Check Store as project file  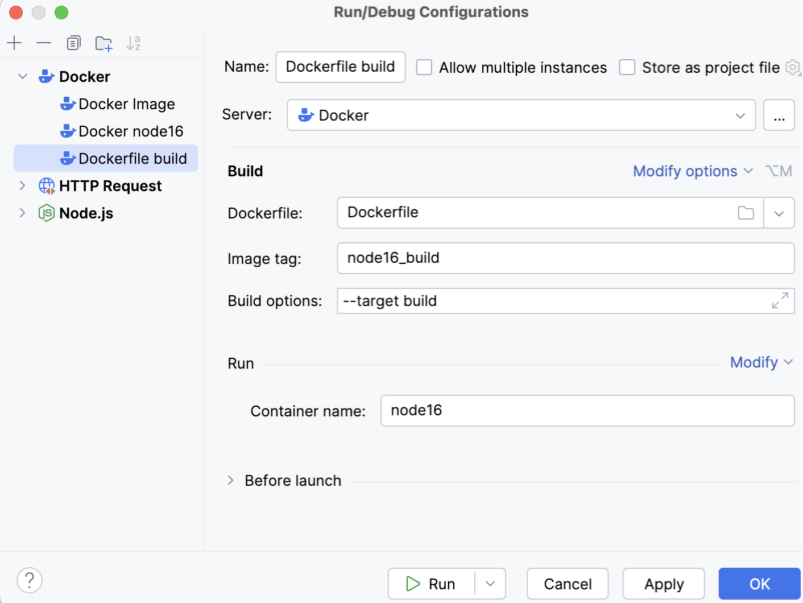pos(627,67)
